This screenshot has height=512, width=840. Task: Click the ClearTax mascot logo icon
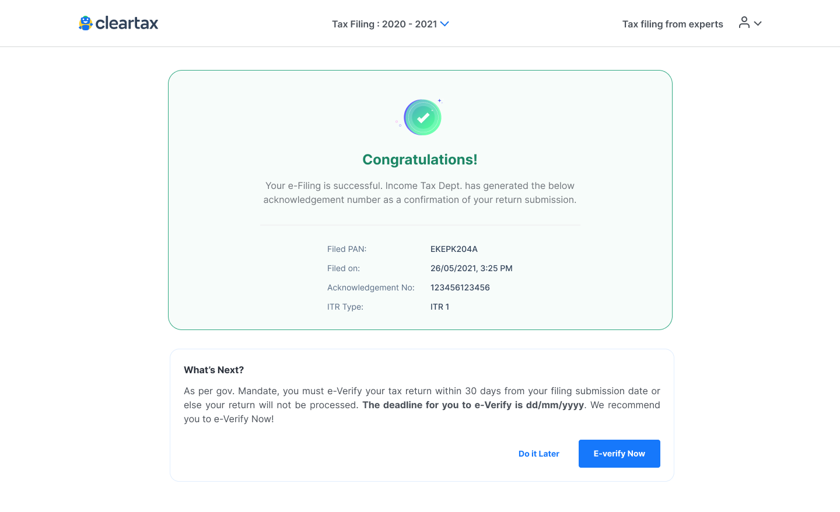[x=86, y=23]
